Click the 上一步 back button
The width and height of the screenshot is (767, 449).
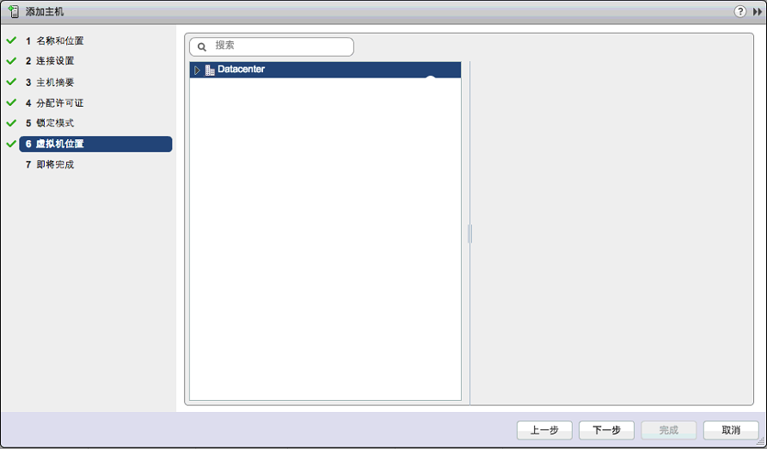point(544,430)
